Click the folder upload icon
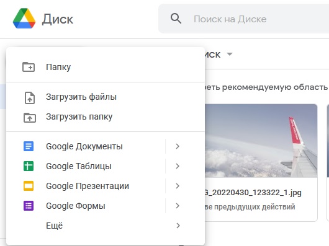This screenshot has width=329, height=246. [x=30, y=118]
